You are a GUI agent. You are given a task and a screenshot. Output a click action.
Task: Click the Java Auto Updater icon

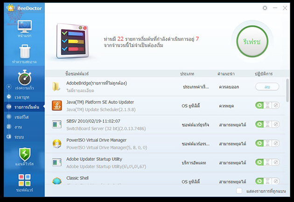click(57, 106)
